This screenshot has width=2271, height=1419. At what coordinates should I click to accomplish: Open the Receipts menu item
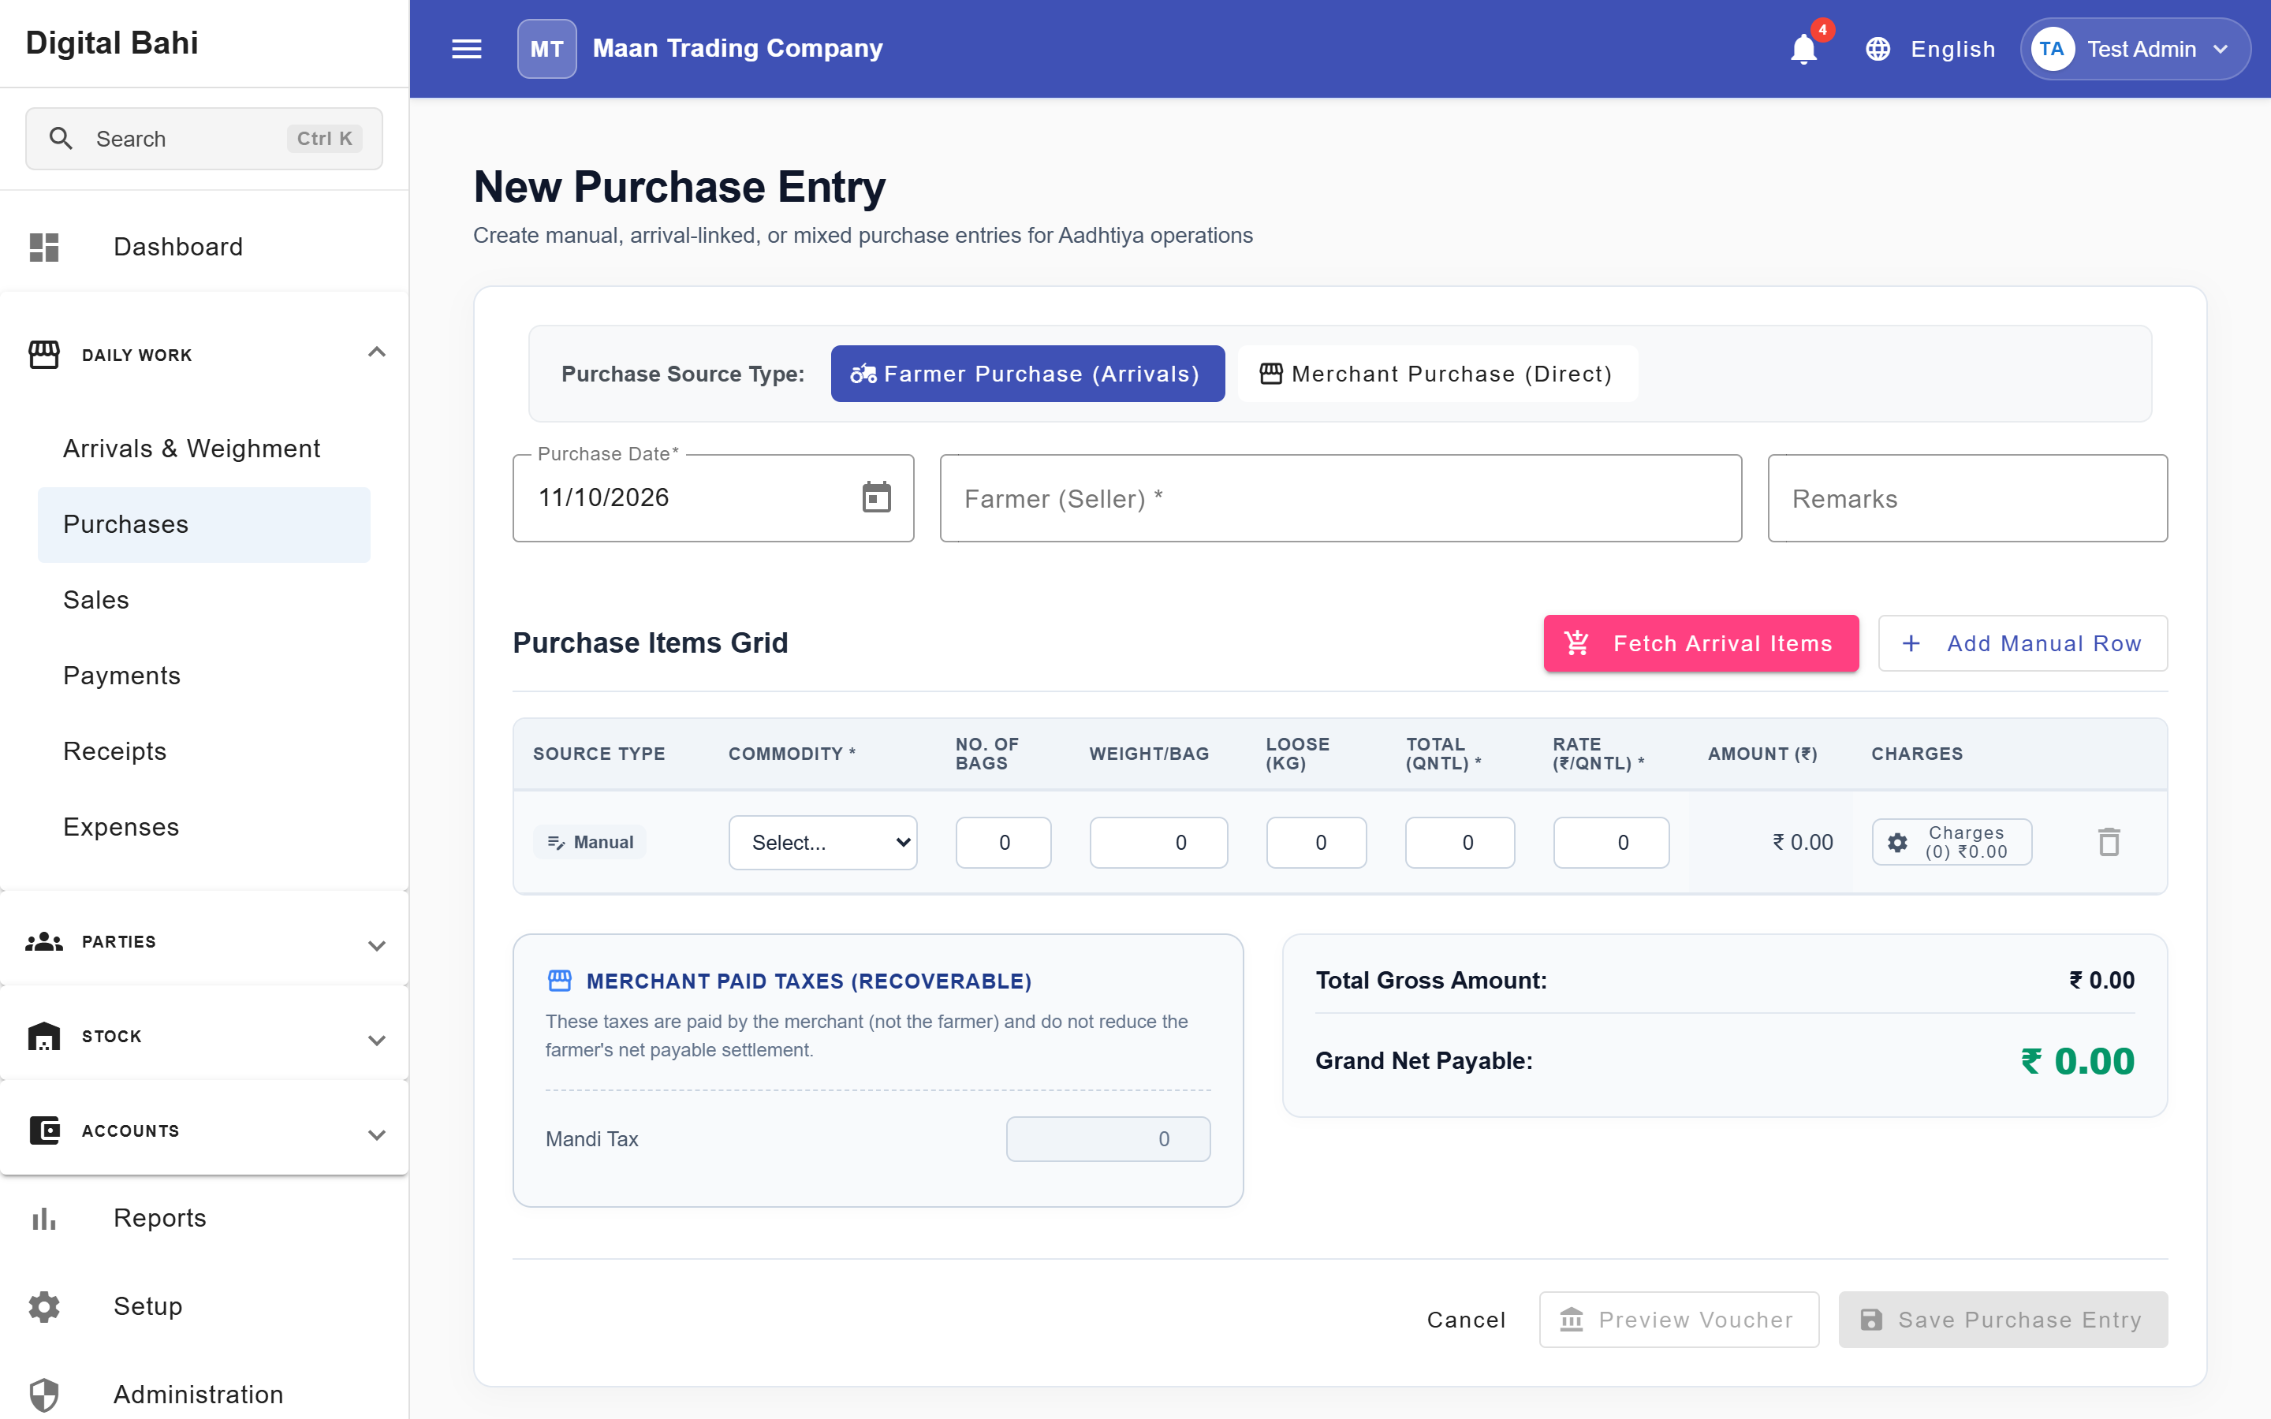203,752
